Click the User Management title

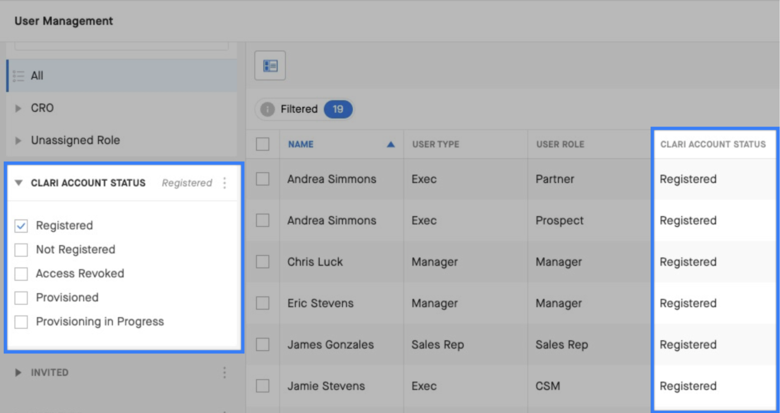[64, 21]
